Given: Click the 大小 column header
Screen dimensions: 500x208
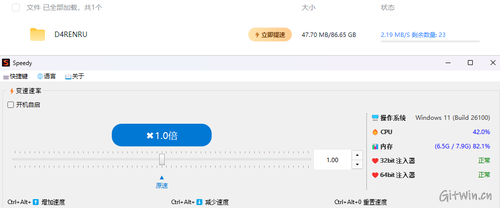Looking at the screenshot, I should pos(308,7).
